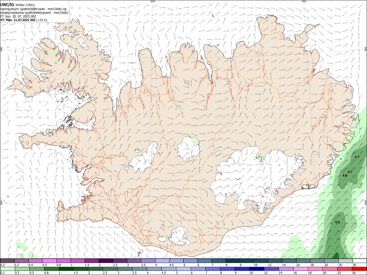Choose the very dark plum swatch labeled 2

click(x=106, y=261)
